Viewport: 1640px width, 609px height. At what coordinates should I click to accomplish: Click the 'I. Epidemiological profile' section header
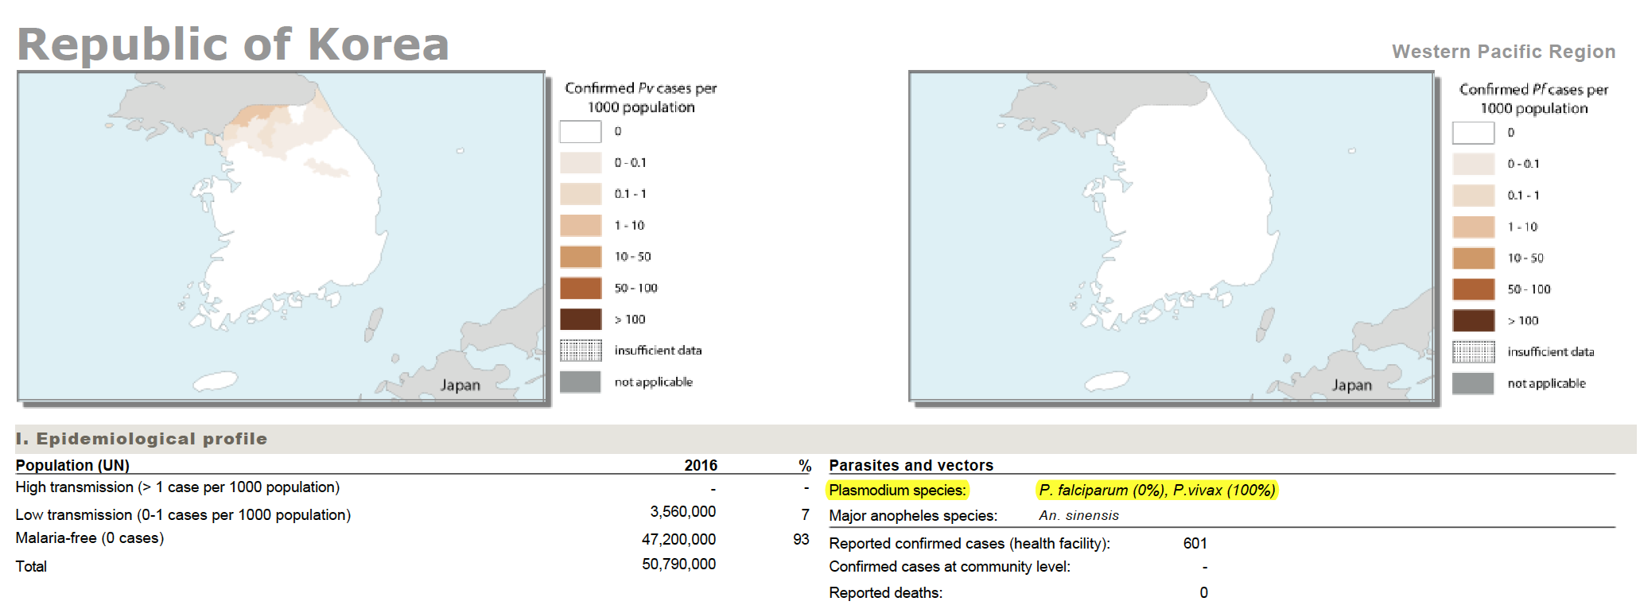[x=142, y=439]
